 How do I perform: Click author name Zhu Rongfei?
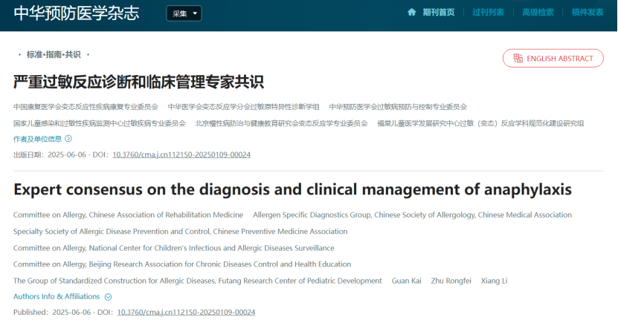tap(451, 281)
